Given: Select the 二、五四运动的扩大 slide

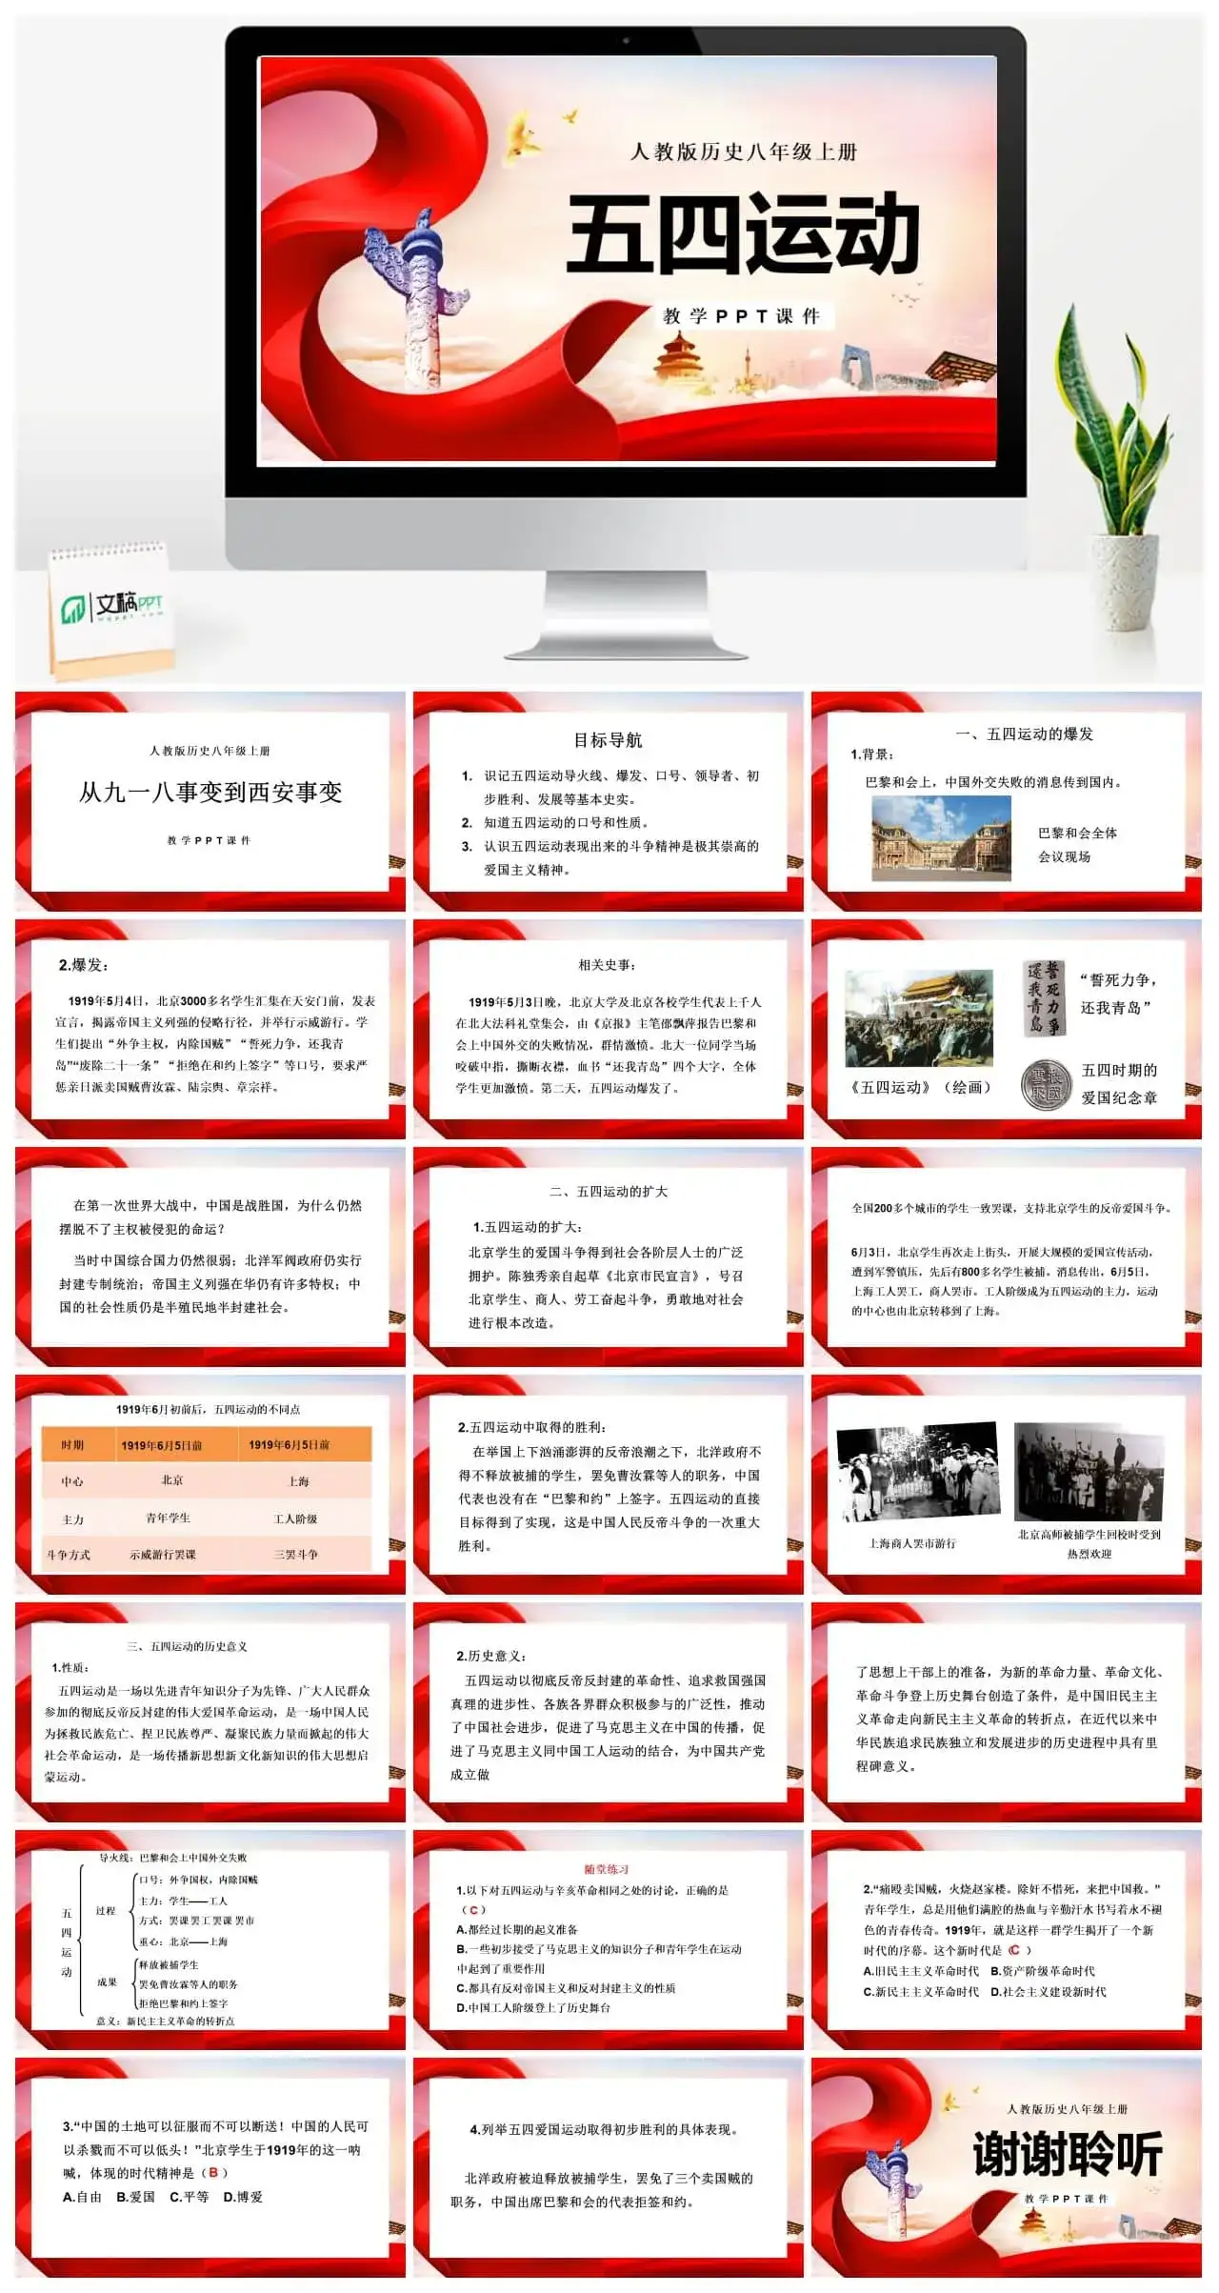Looking at the screenshot, I should [x=609, y=1257].
